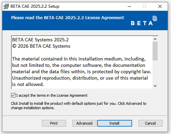The height and width of the screenshot is (134, 171).
Task: Close the setup dialog with the X
Action: click(x=160, y=6)
